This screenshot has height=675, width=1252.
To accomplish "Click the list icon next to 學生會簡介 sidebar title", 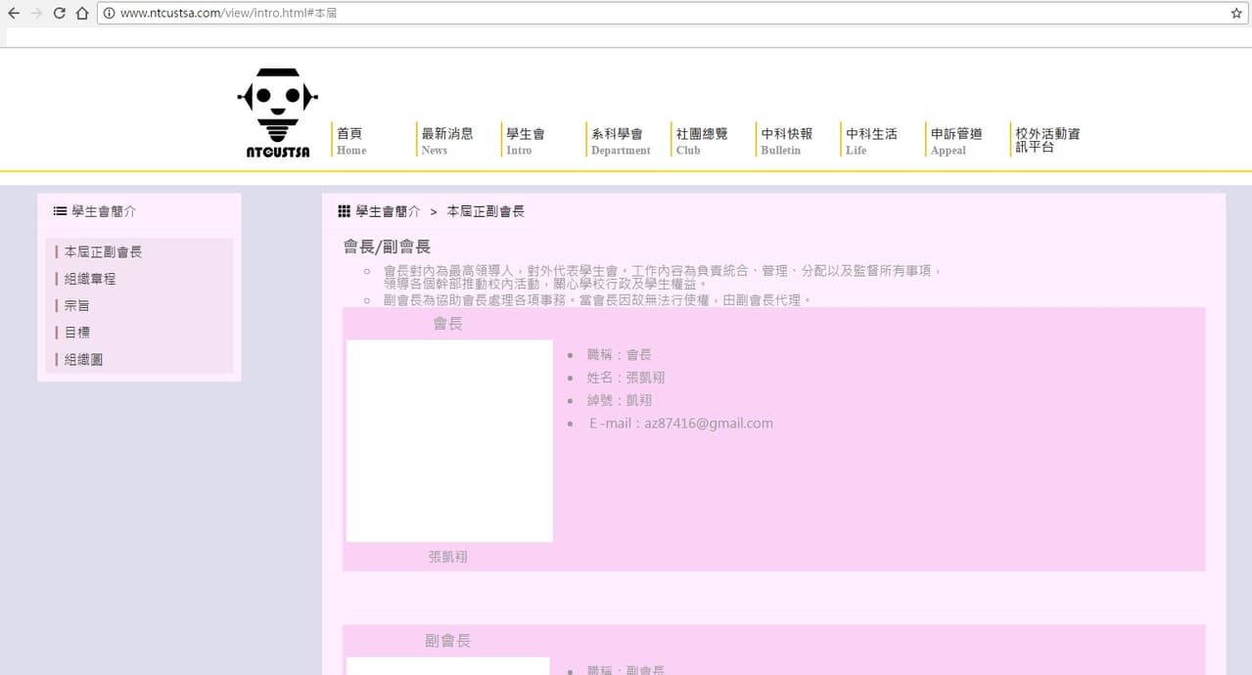I will point(60,211).
